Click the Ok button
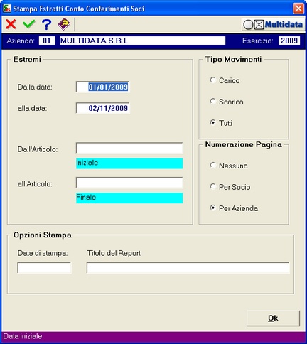The height and width of the screenshot is (344, 307). 273,318
